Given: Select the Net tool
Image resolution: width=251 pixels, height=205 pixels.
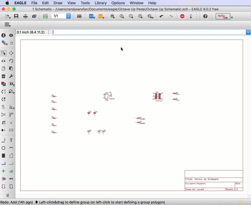Looking at the screenshot, I should pyautogui.click(x=11, y=164).
